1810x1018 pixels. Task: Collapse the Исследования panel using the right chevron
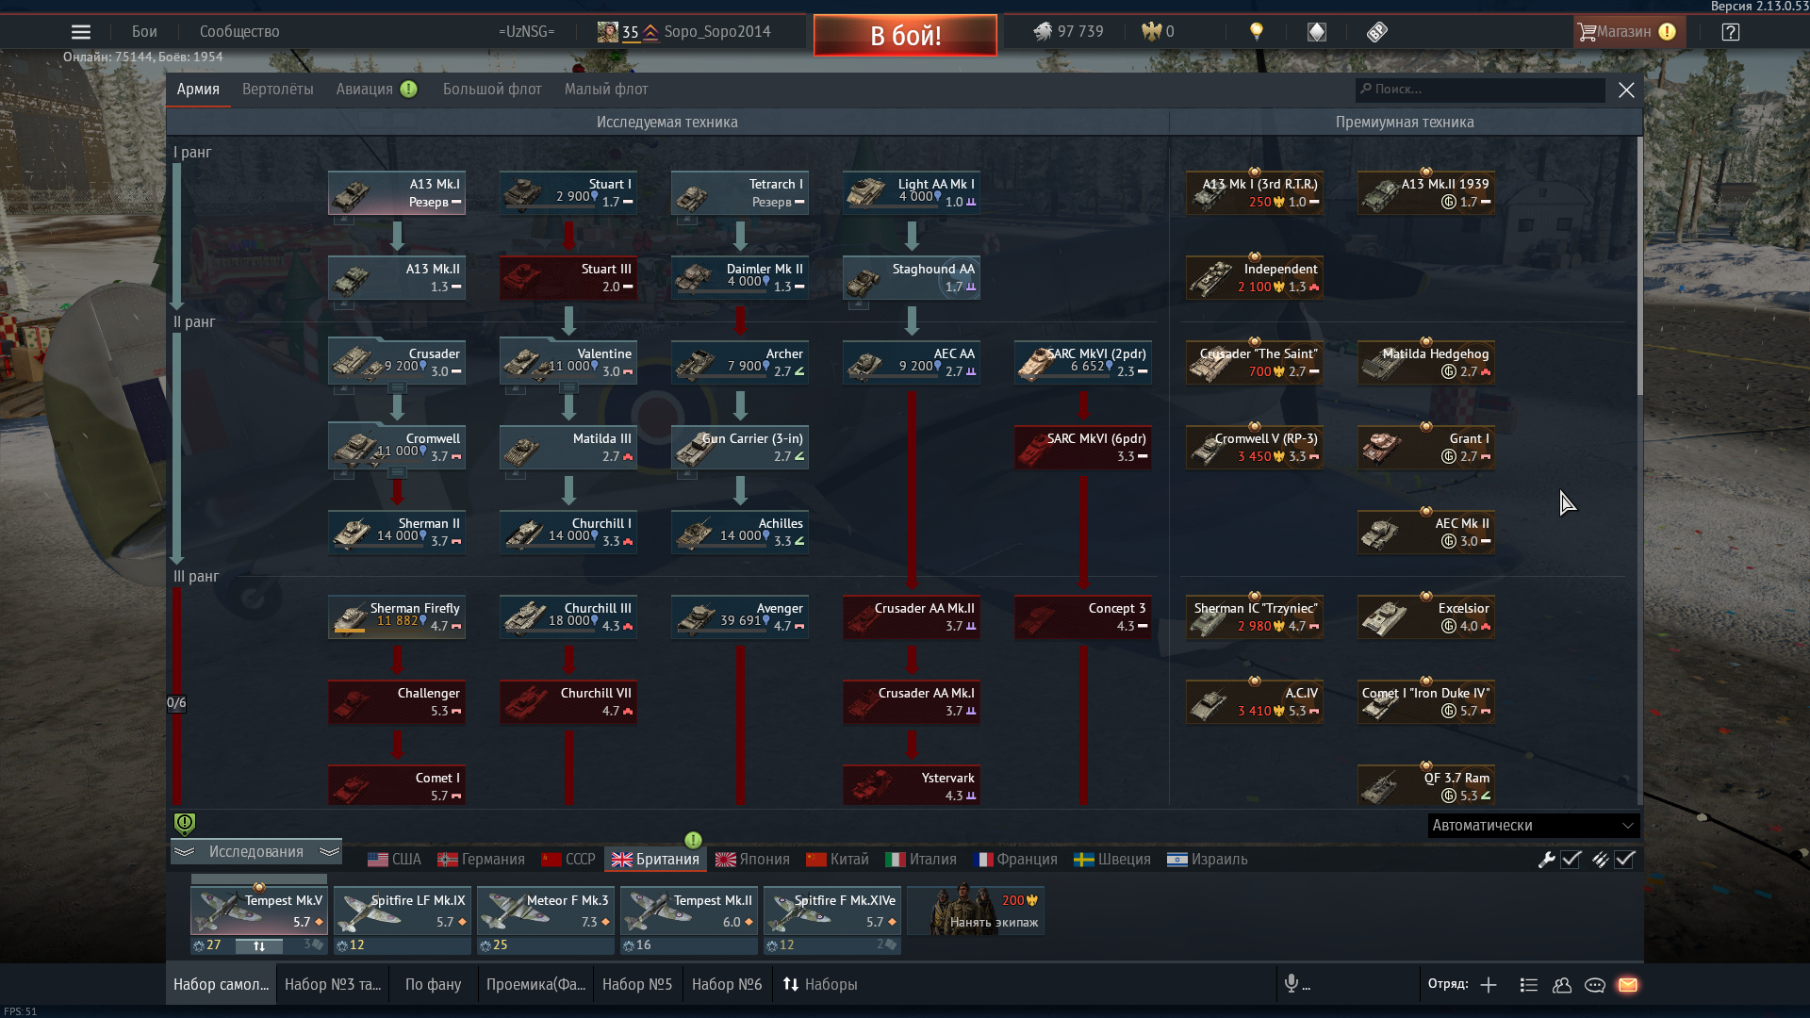coord(329,852)
